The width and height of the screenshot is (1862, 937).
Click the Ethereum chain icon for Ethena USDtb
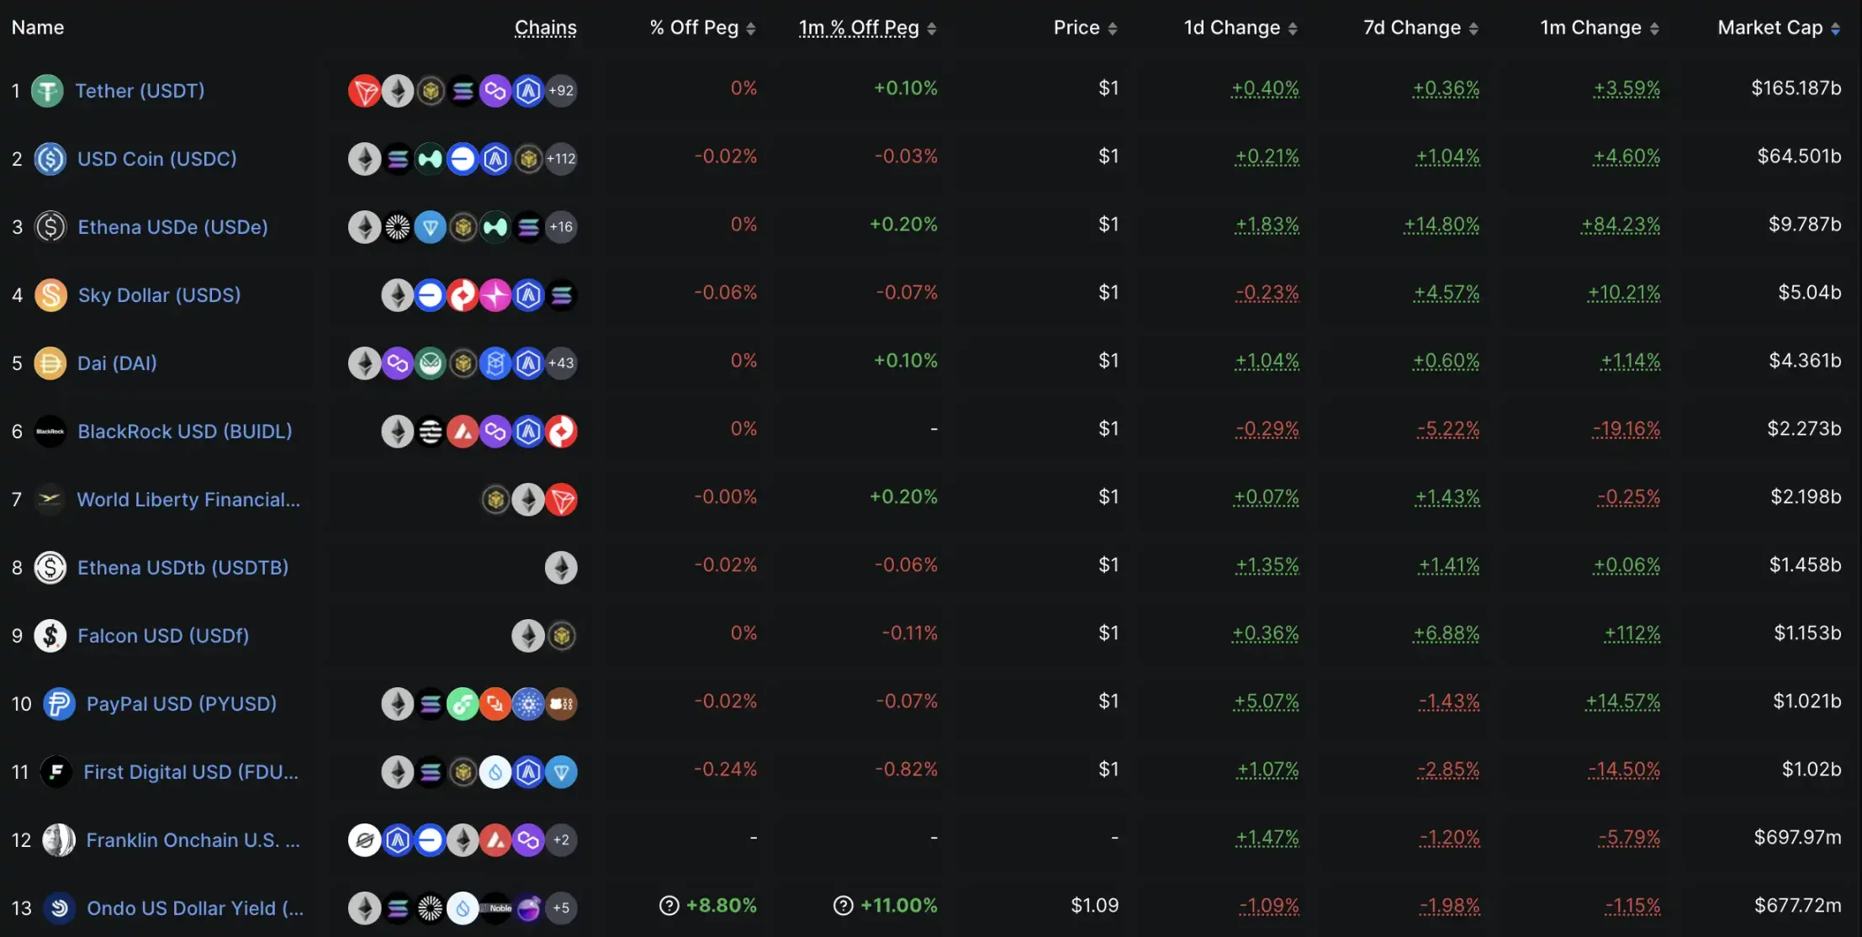pos(561,568)
